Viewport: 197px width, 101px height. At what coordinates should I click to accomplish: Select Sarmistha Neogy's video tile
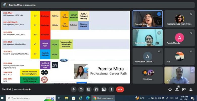pyautogui.click(x=147, y=38)
